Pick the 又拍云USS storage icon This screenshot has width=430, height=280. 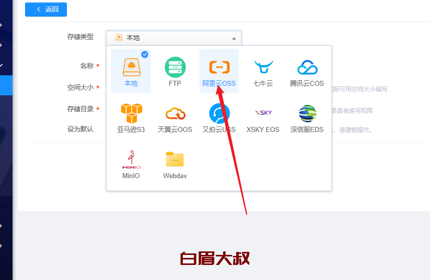(220, 113)
